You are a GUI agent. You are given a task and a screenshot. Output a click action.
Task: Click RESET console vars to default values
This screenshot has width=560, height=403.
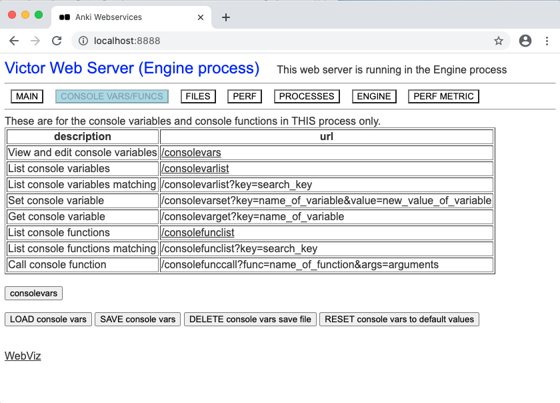click(x=399, y=319)
